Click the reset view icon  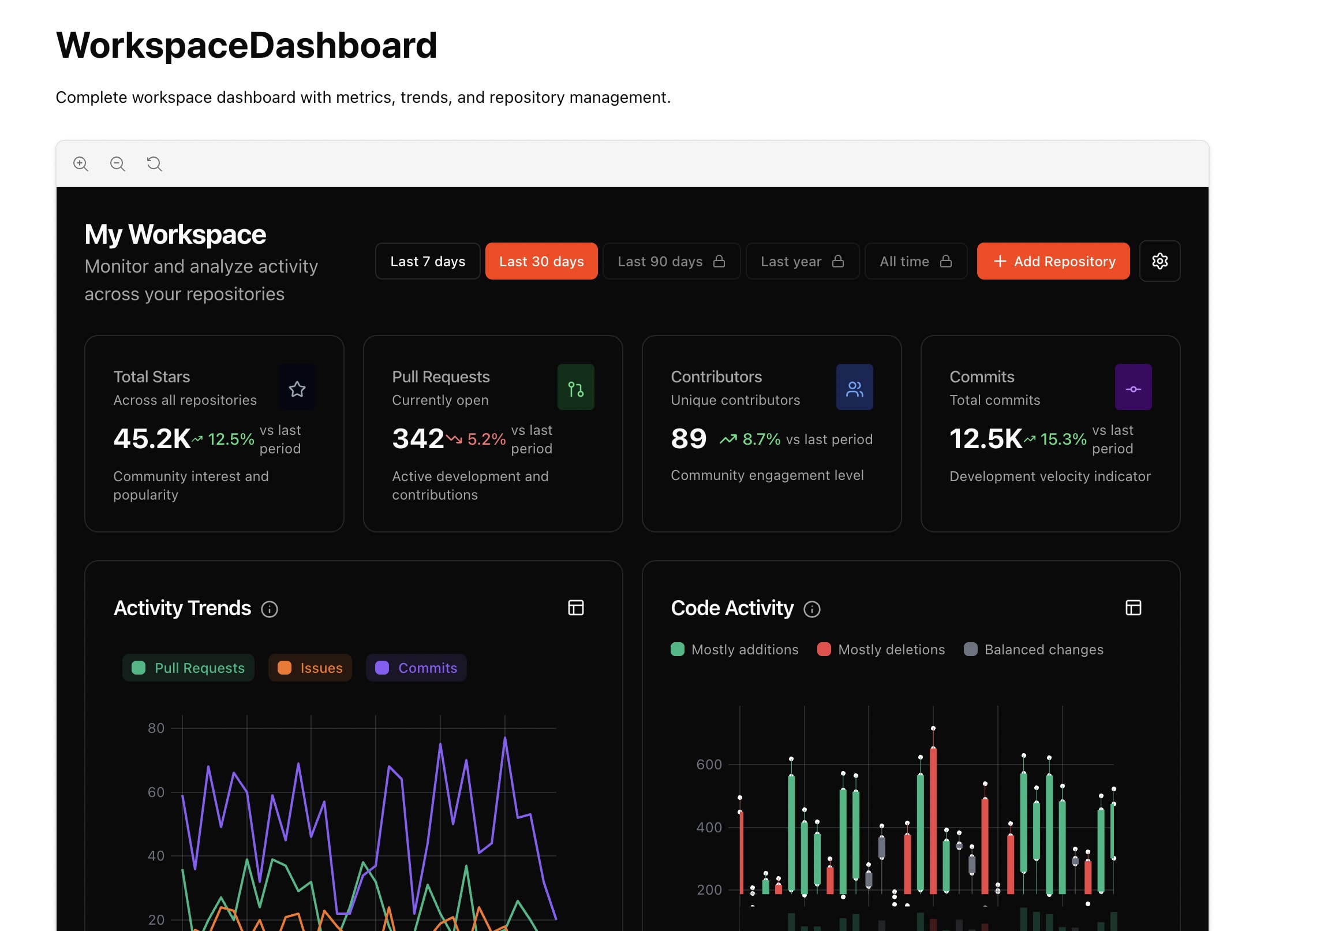point(154,164)
